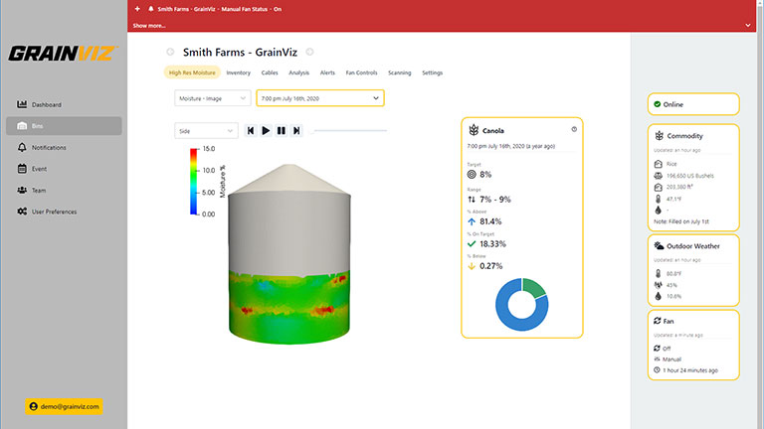The width and height of the screenshot is (764, 429).
Task: Click the moisture donut chart
Action: (x=522, y=305)
